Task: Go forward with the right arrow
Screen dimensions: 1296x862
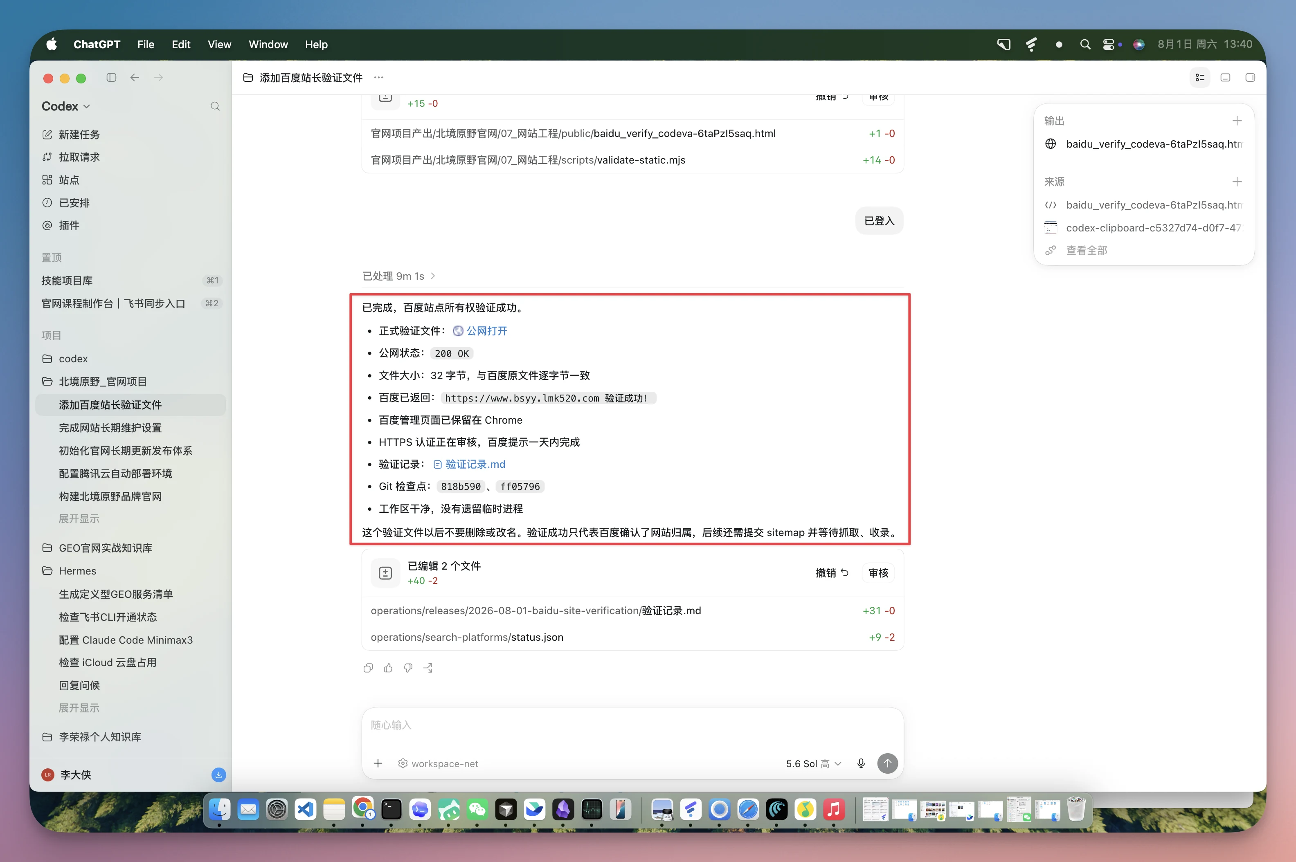Action: coord(158,78)
